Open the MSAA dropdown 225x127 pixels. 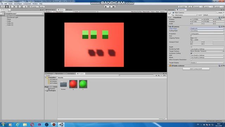pyautogui.click(x=207, y=58)
